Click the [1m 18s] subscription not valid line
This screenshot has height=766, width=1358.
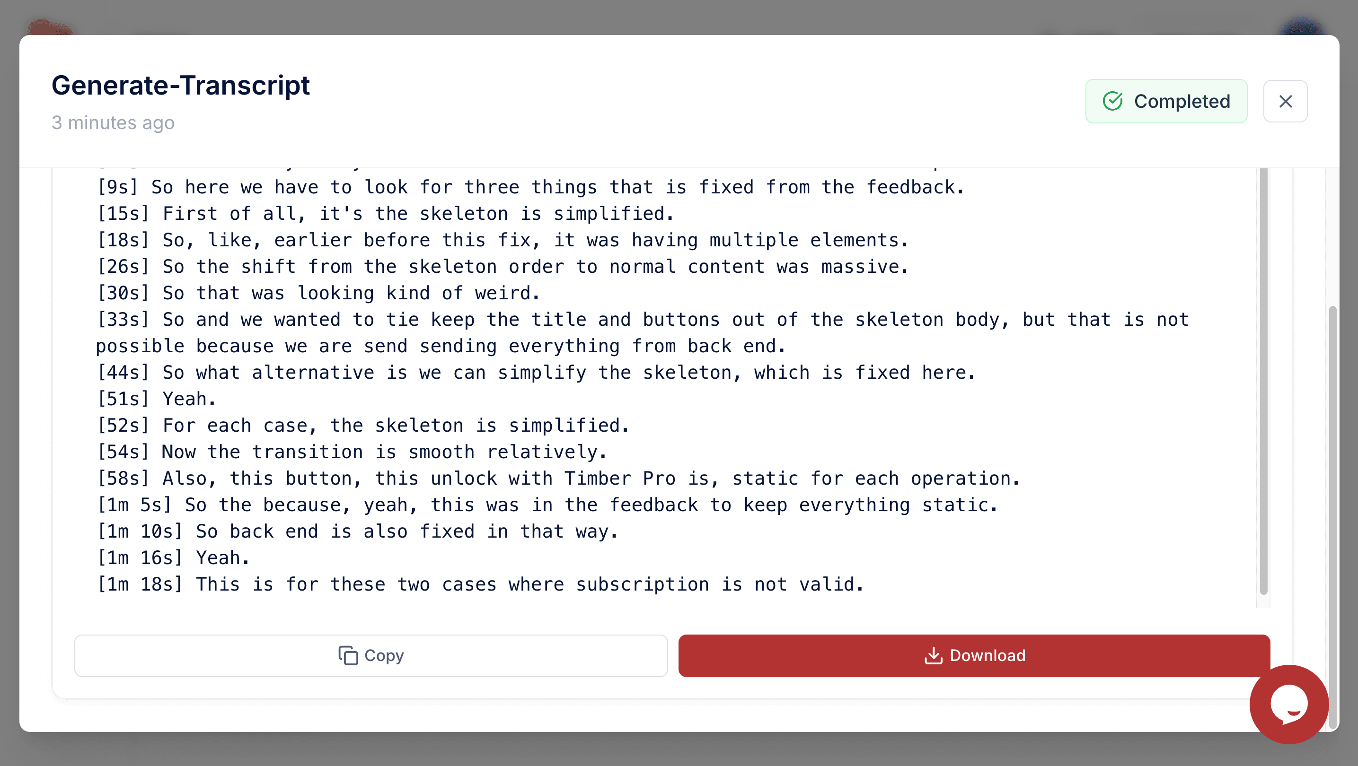click(x=480, y=584)
